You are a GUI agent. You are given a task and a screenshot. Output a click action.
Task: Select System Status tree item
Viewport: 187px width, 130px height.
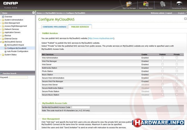pyautogui.click(x=11, y=55)
